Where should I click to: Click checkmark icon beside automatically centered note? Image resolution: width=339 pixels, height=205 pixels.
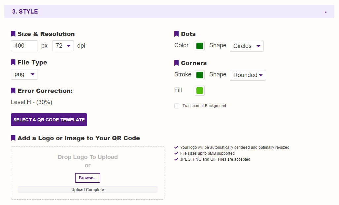click(x=176, y=147)
